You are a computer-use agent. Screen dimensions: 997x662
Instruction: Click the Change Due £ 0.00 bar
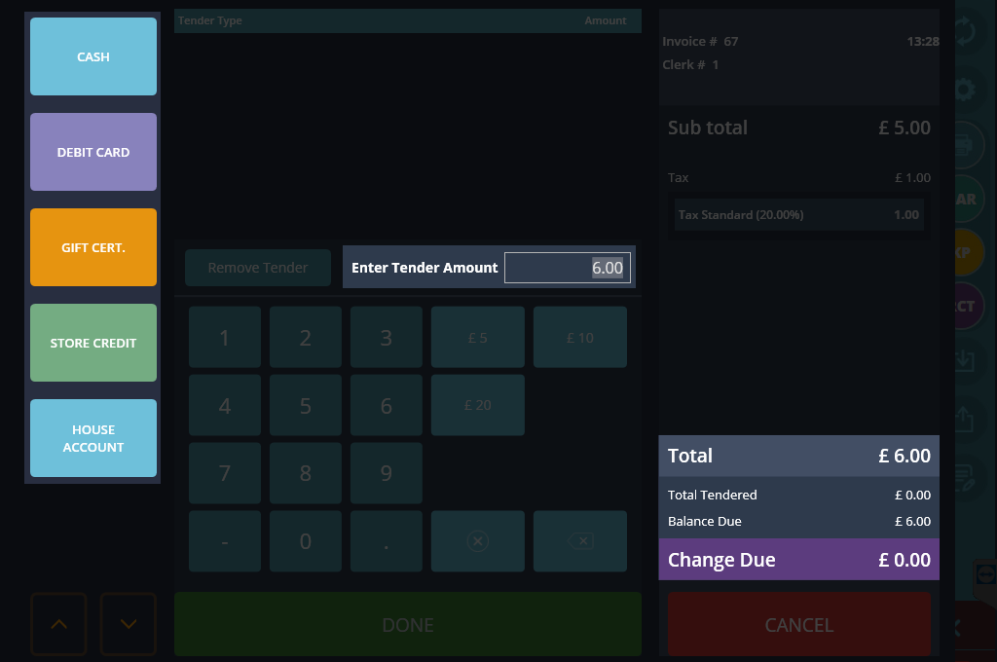point(798,560)
